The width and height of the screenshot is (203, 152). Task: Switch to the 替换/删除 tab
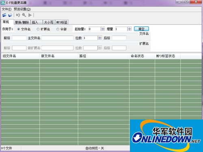pos(22,22)
